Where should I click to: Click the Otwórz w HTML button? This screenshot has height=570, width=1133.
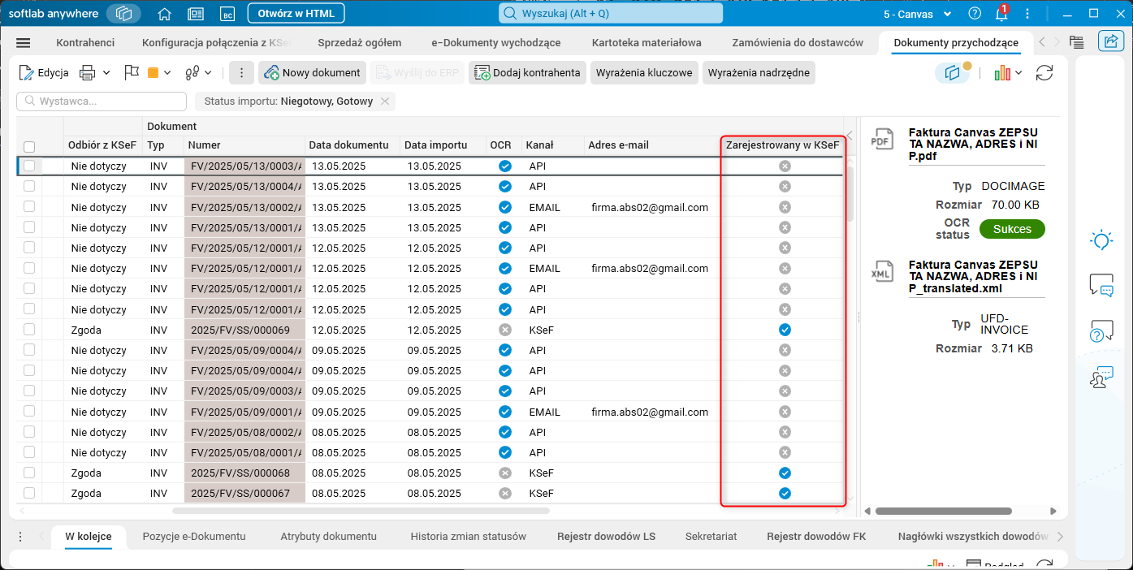click(x=296, y=13)
